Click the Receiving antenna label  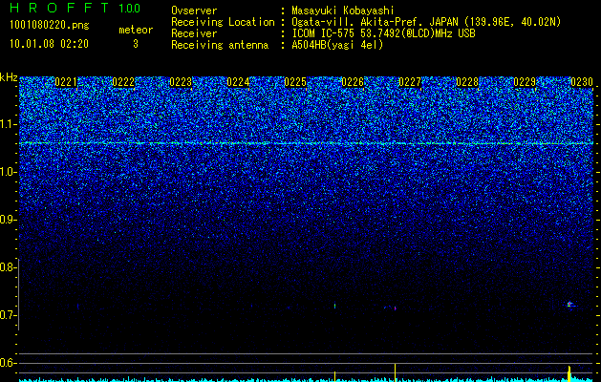point(220,45)
